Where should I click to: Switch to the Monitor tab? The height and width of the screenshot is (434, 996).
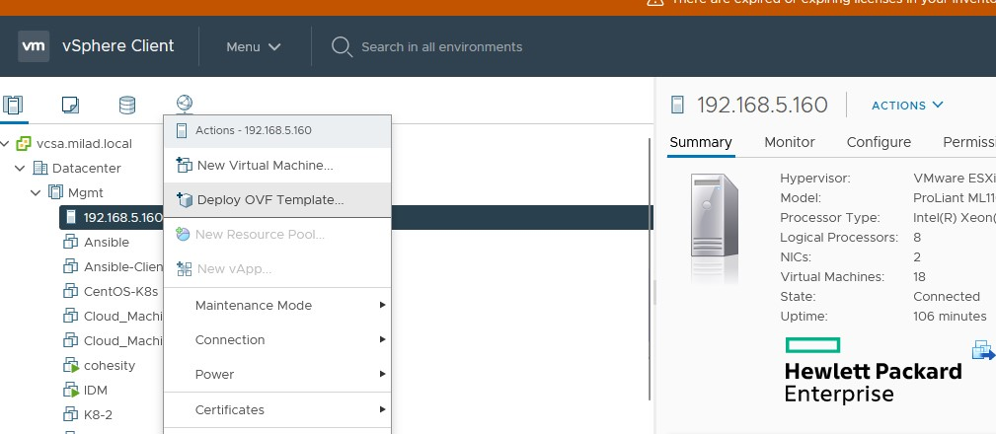(790, 142)
